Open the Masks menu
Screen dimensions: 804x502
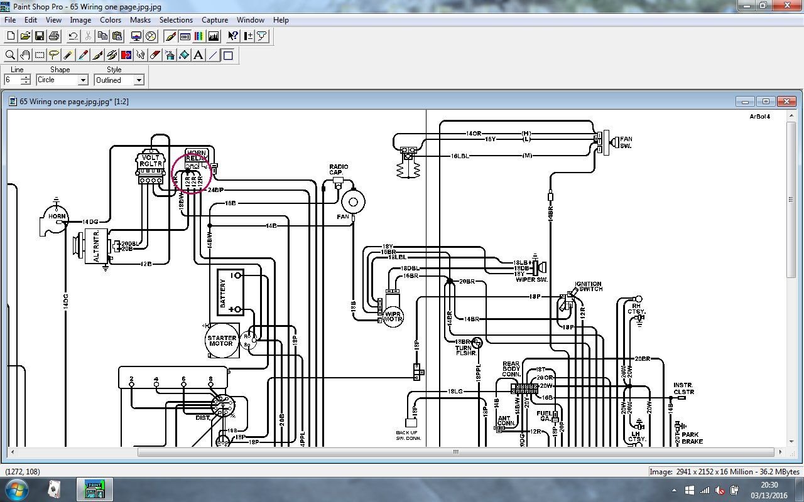(x=140, y=20)
